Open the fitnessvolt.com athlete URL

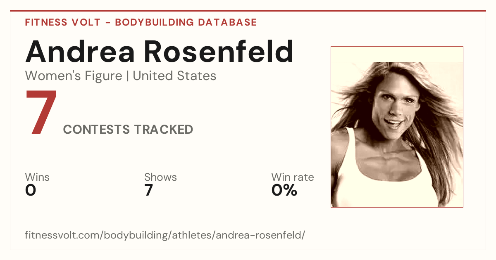tap(165, 236)
